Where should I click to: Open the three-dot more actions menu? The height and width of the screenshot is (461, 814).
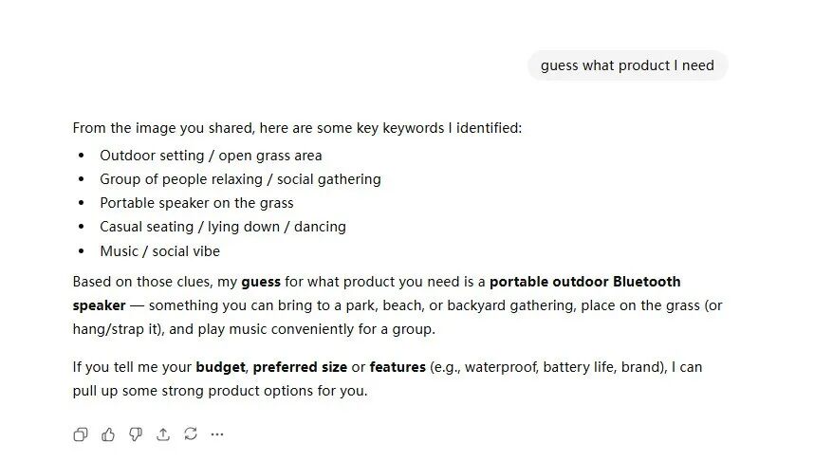217,434
